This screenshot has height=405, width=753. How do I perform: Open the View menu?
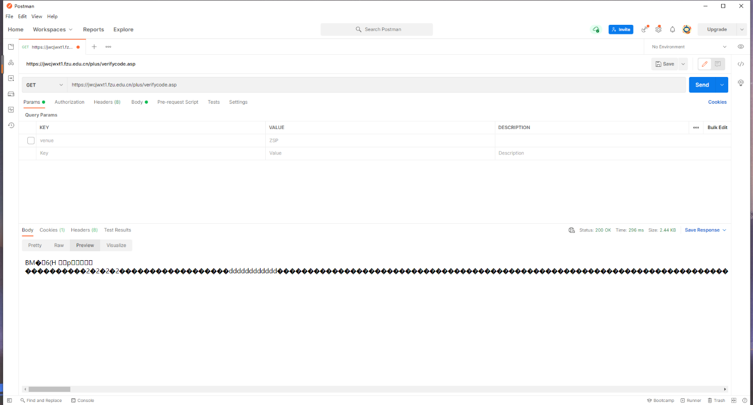point(37,16)
